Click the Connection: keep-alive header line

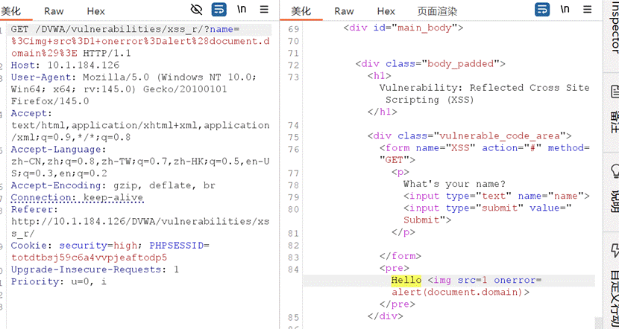[77, 197]
